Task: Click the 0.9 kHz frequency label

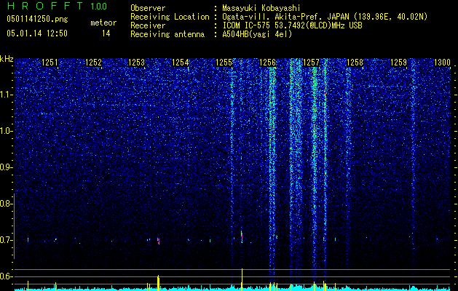Action: click(6, 167)
